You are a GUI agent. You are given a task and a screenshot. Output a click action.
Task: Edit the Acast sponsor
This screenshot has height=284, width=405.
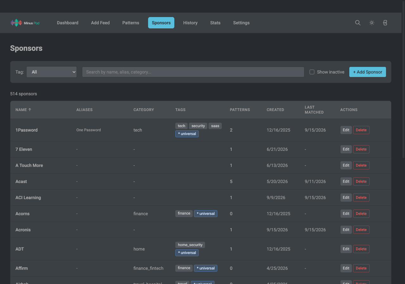(x=346, y=181)
